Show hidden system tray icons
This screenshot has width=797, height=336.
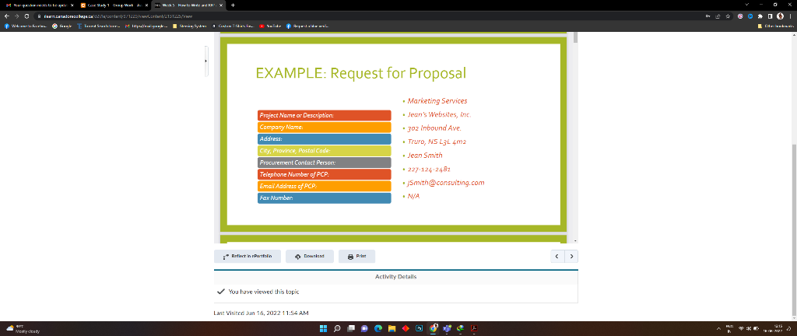click(718, 328)
